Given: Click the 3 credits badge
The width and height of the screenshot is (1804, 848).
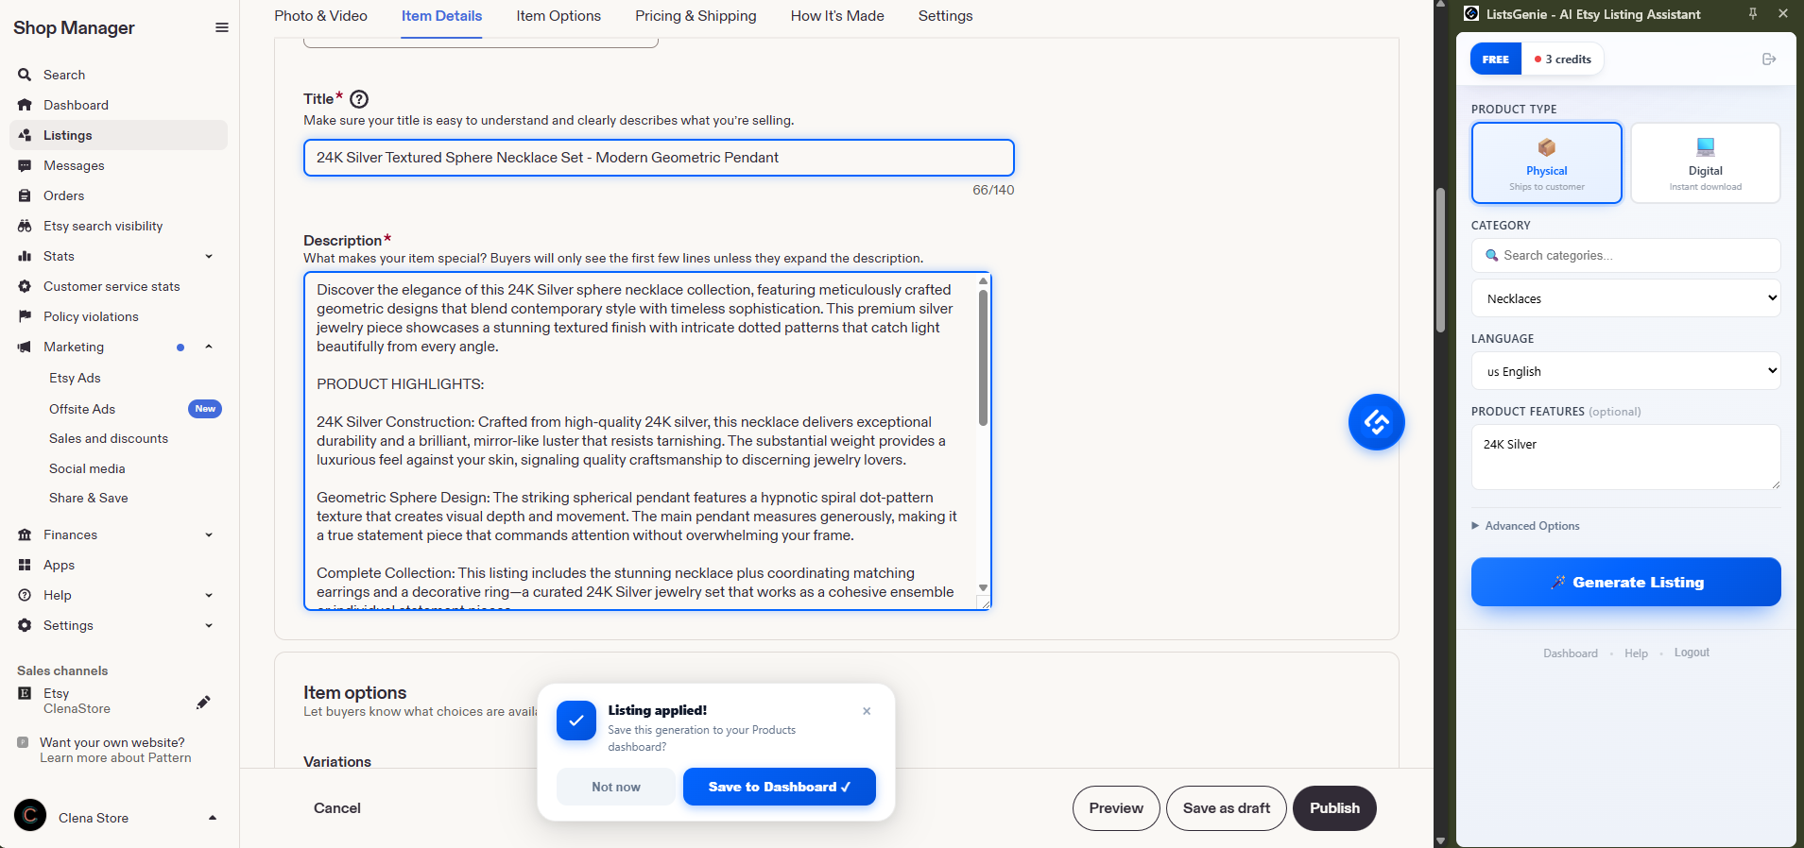Looking at the screenshot, I should point(1563,59).
